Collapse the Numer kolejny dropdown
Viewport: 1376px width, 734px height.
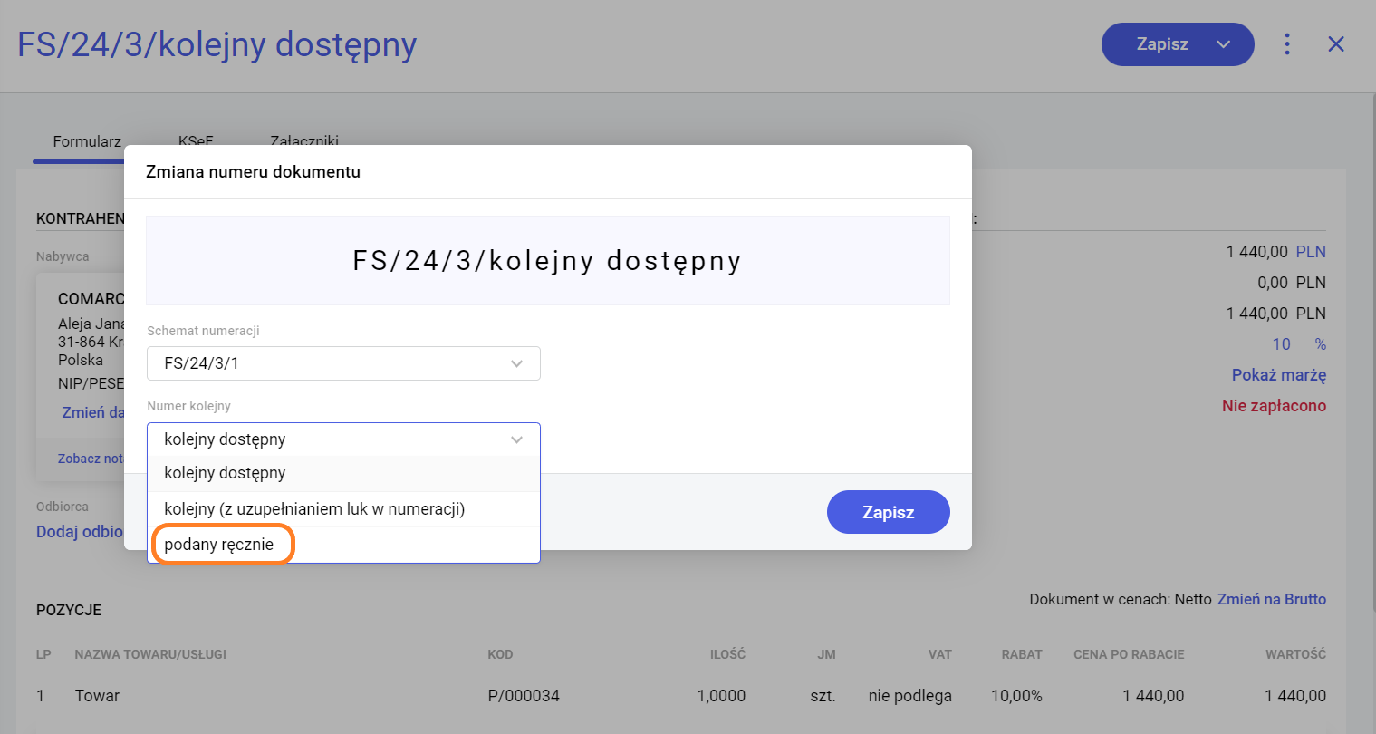tap(516, 439)
